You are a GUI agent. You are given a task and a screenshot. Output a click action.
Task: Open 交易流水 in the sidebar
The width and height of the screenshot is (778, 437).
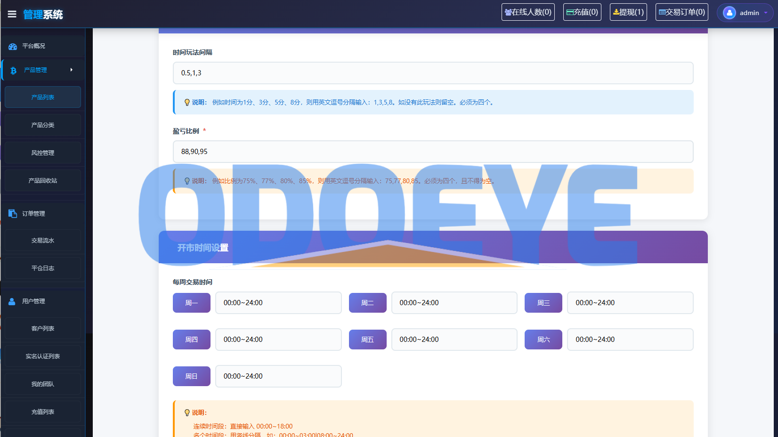[x=43, y=240]
